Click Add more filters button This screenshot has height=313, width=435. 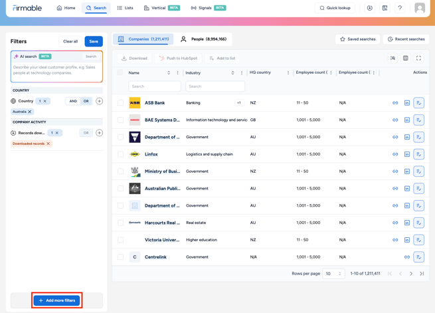tap(56, 300)
